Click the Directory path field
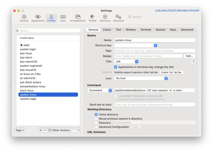 (155, 123)
